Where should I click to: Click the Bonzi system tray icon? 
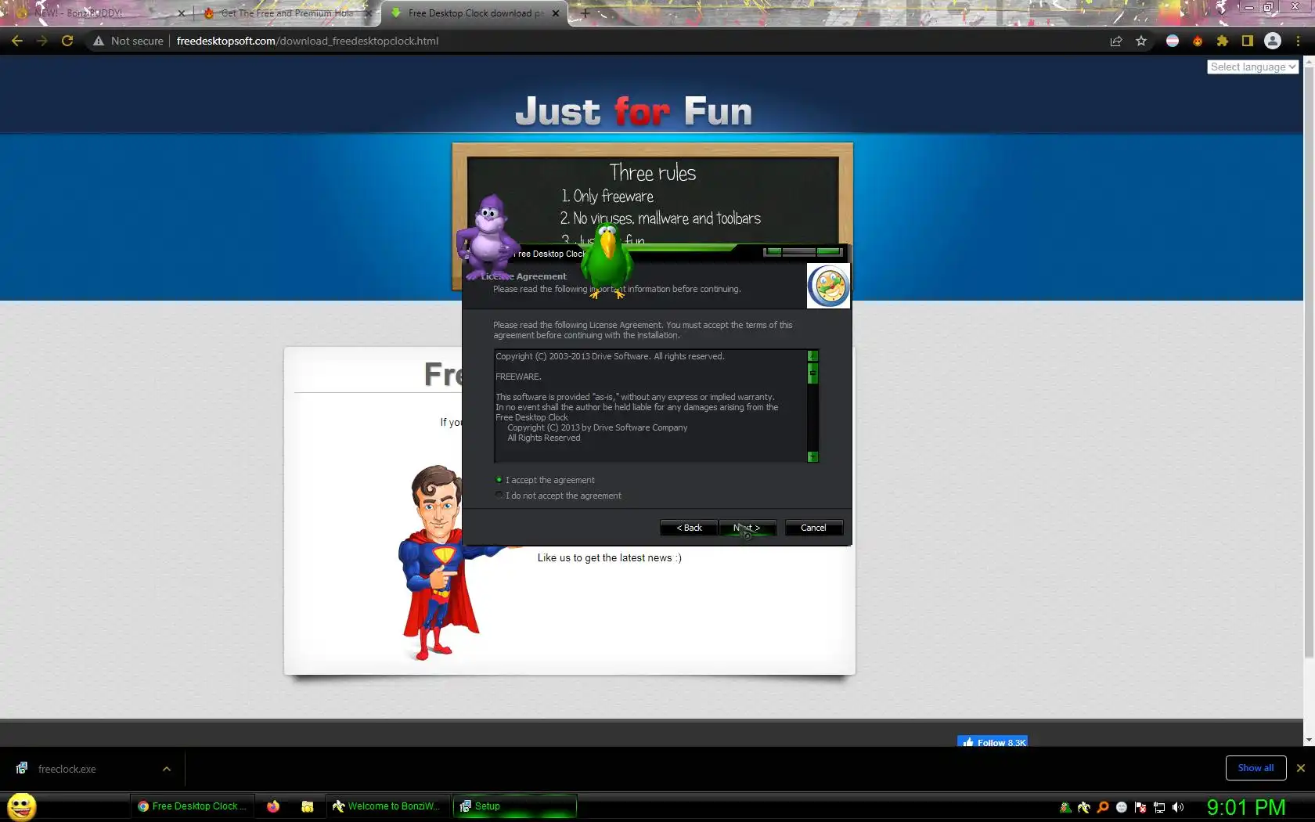click(x=1084, y=807)
